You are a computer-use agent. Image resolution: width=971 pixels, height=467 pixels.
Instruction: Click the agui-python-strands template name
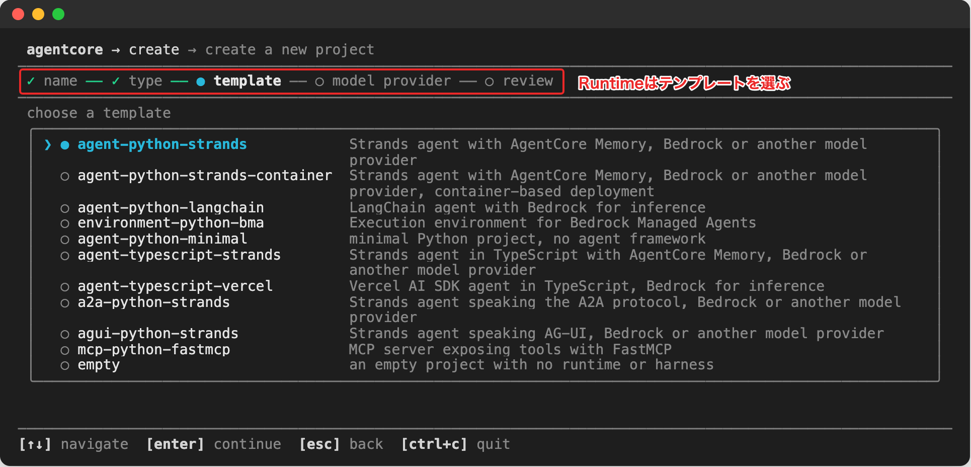click(158, 334)
